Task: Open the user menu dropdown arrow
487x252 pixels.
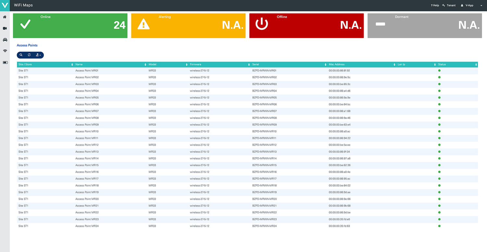Action: (481, 5)
